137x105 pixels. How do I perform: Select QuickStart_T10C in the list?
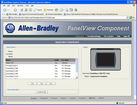pyautogui.click(x=40, y=76)
